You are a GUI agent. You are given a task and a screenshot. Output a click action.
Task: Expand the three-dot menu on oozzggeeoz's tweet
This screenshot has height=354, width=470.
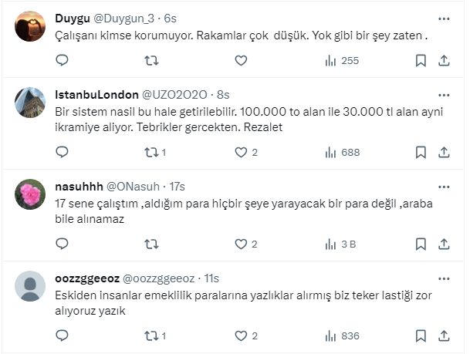445,278
